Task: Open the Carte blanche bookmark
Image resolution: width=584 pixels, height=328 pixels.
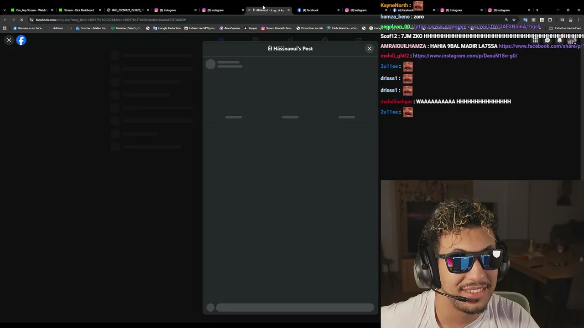Action: coord(342,28)
